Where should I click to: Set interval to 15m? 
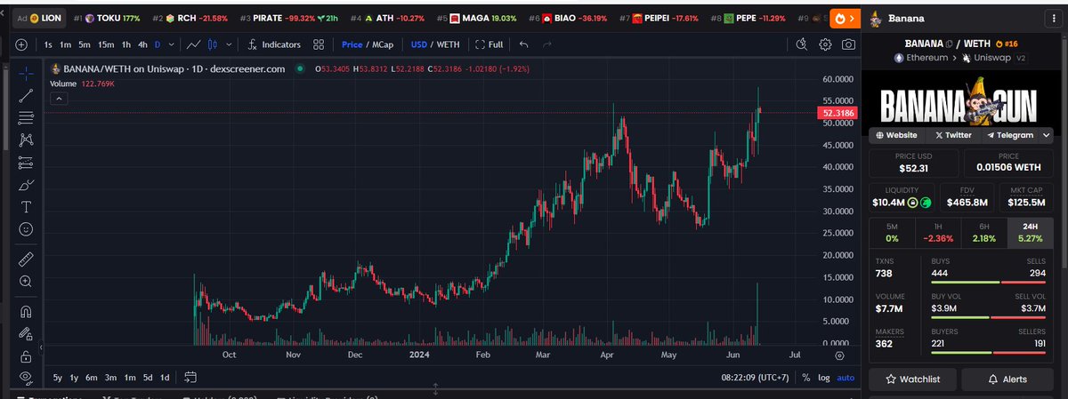pyautogui.click(x=106, y=44)
